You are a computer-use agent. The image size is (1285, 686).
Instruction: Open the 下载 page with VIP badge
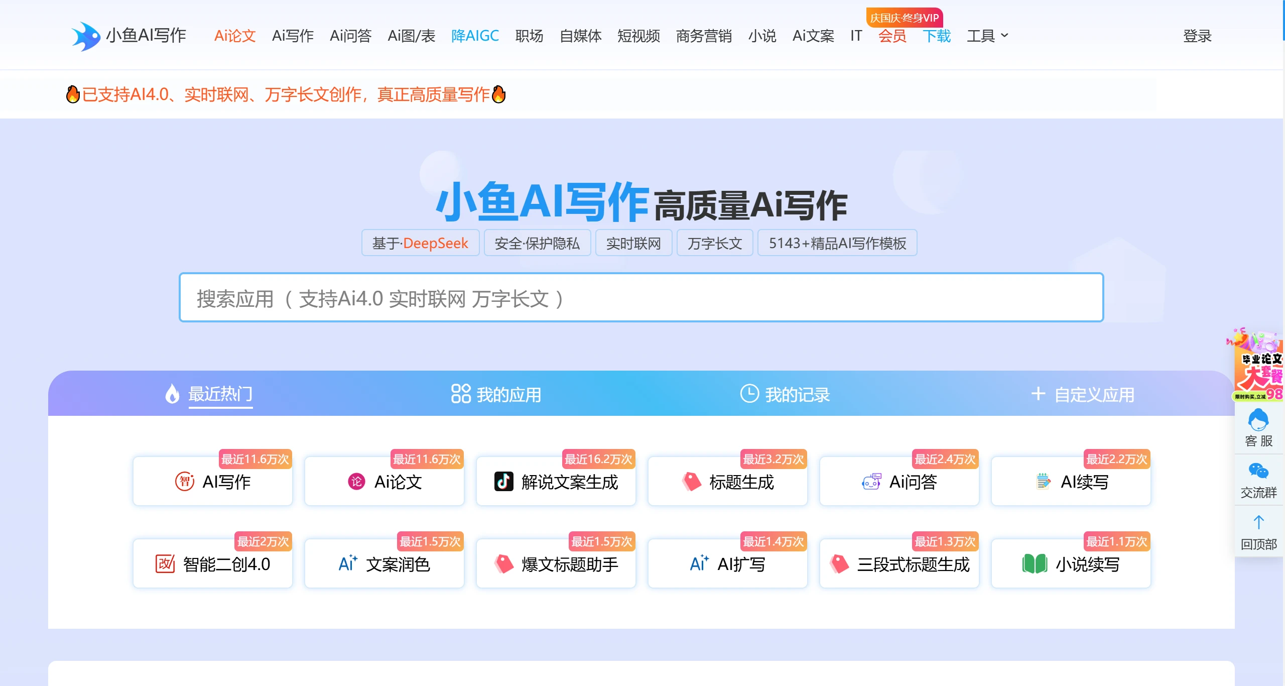coord(937,36)
